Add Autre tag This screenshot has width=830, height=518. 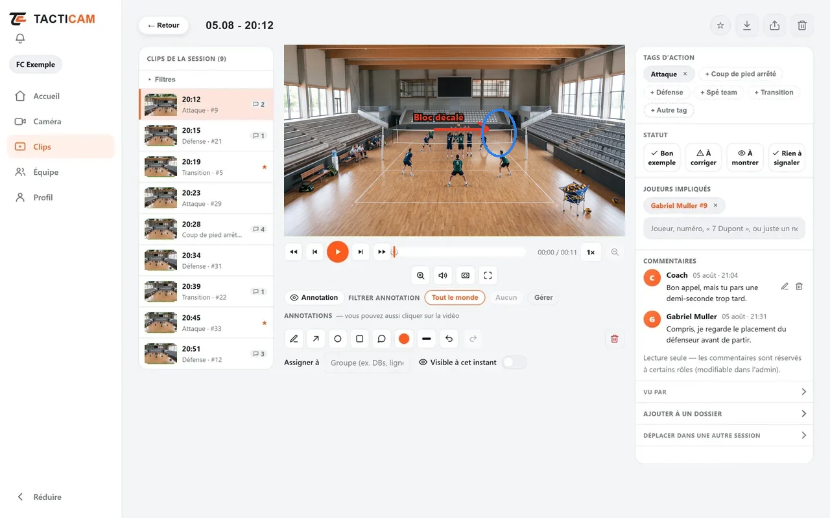[x=669, y=111]
